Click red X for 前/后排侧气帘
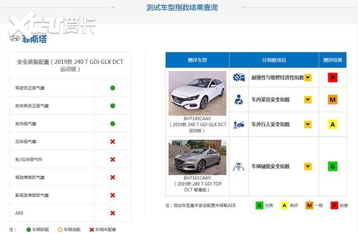 (112, 160)
